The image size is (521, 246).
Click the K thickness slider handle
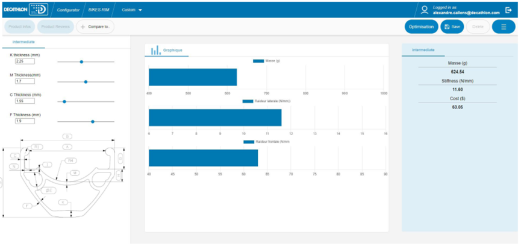point(81,61)
